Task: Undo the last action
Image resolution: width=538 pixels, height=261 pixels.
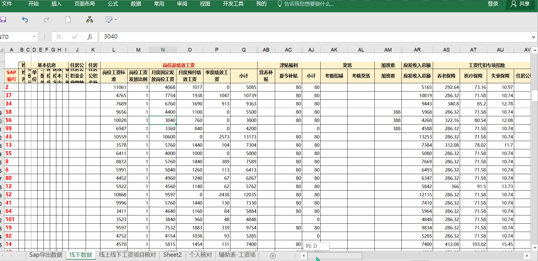Action: pos(25,20)
